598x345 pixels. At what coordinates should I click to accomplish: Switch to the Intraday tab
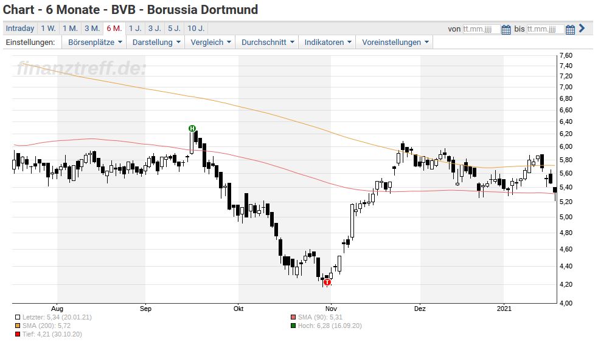20,28
